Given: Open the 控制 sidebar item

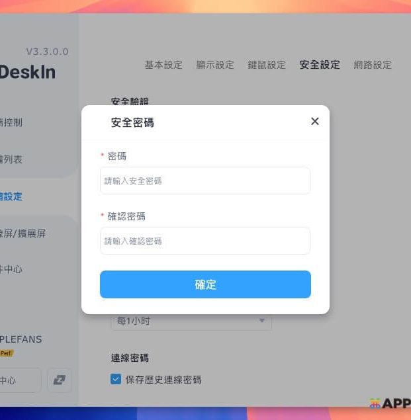Looking at the screenshot, I should [11, 122].
